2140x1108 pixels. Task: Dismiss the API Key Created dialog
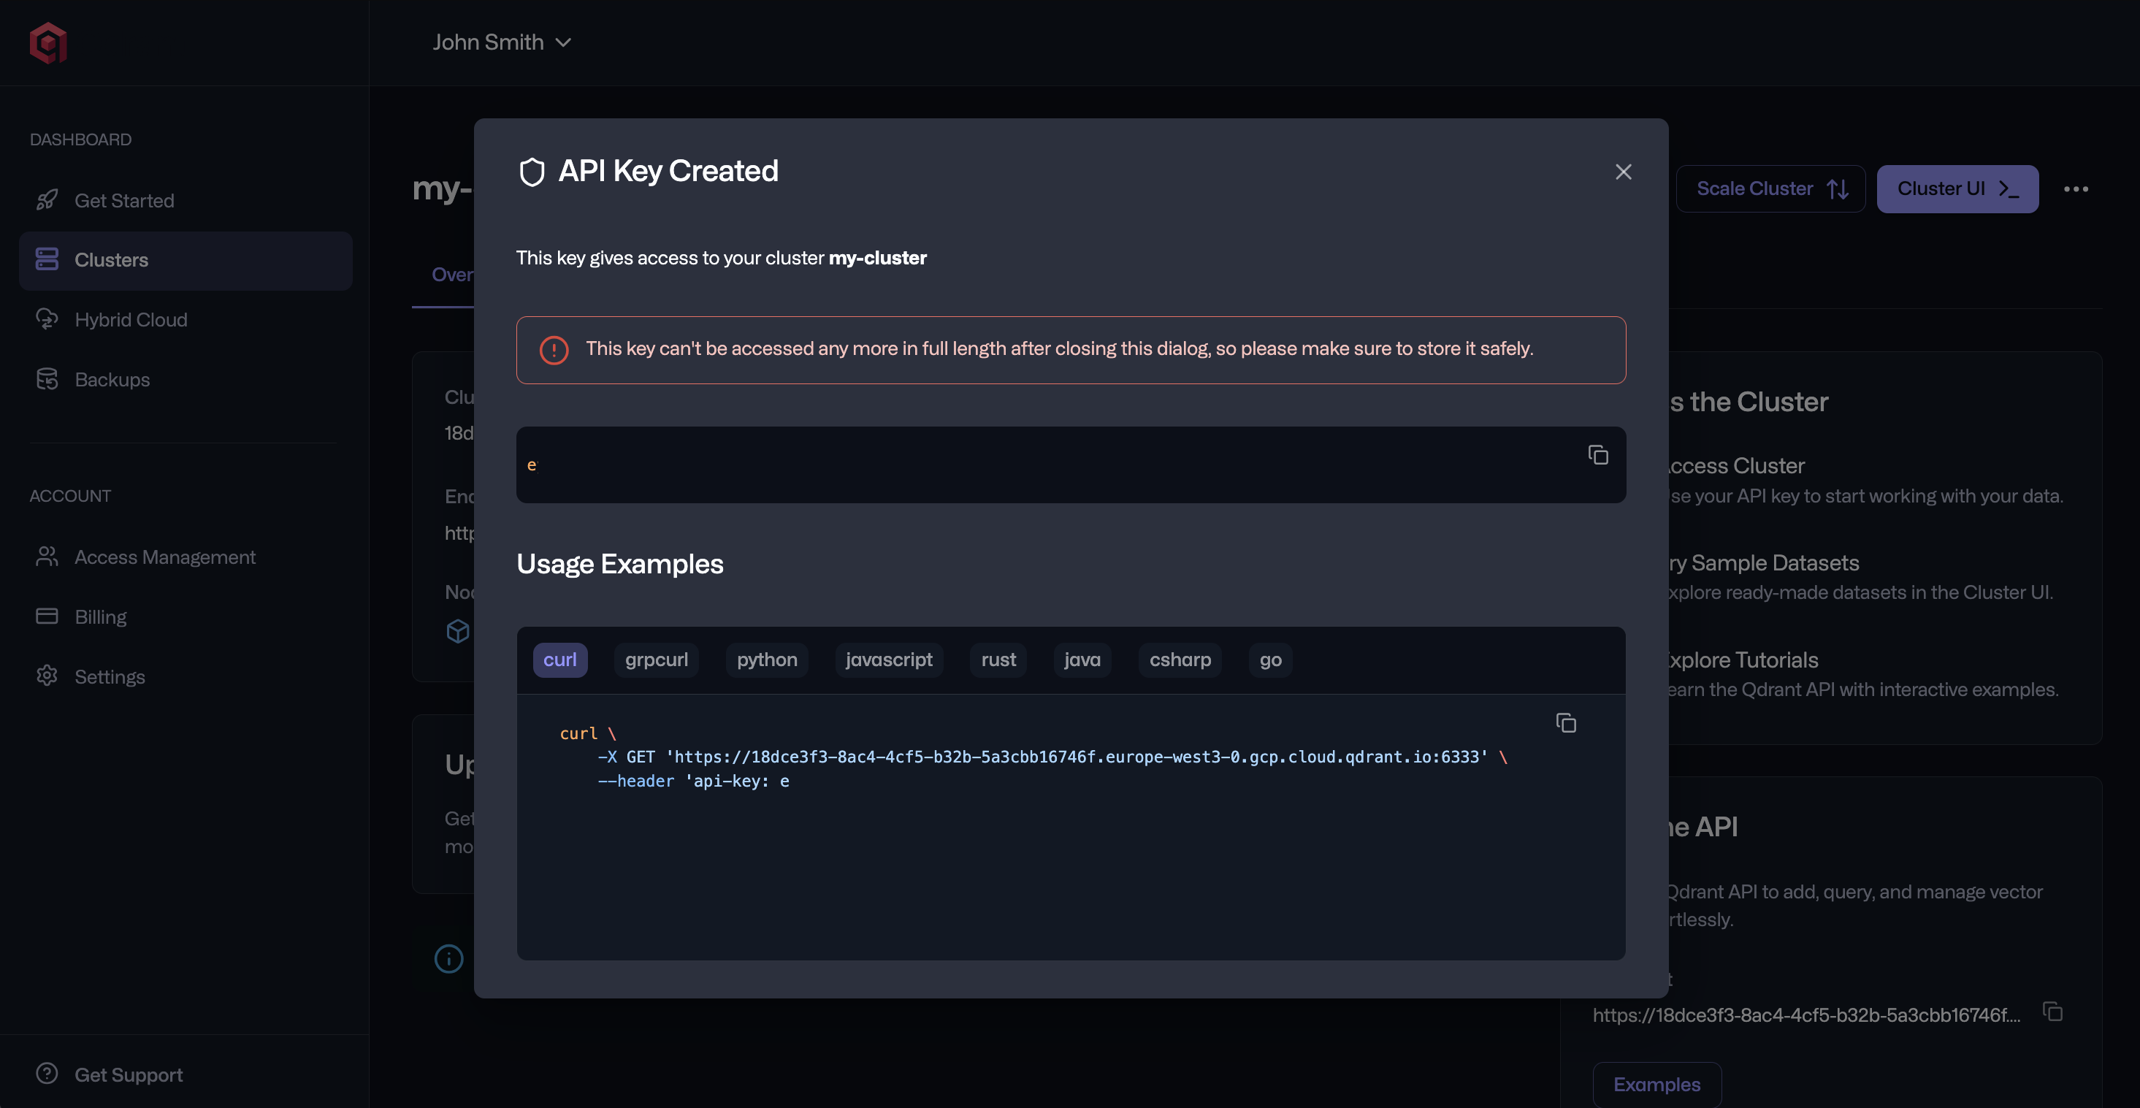click(x=1624, y=172)
